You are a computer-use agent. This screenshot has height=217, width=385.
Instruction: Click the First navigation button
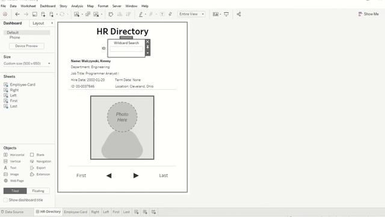pyautogui.click(x=81, y=175)
